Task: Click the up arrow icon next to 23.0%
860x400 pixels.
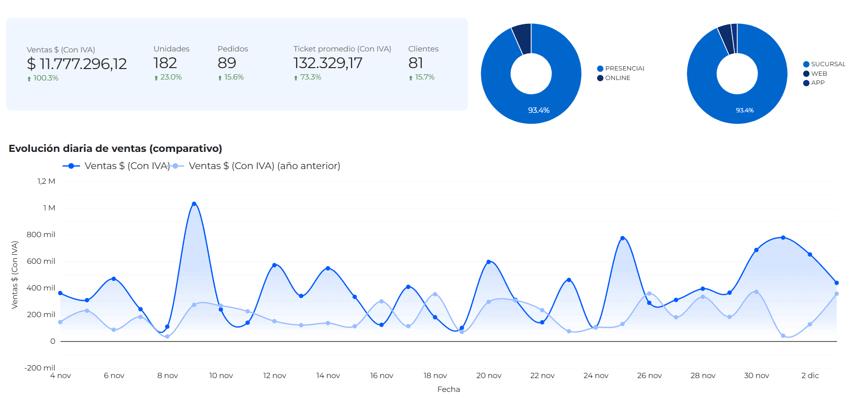Action: [x=156, y=78]
